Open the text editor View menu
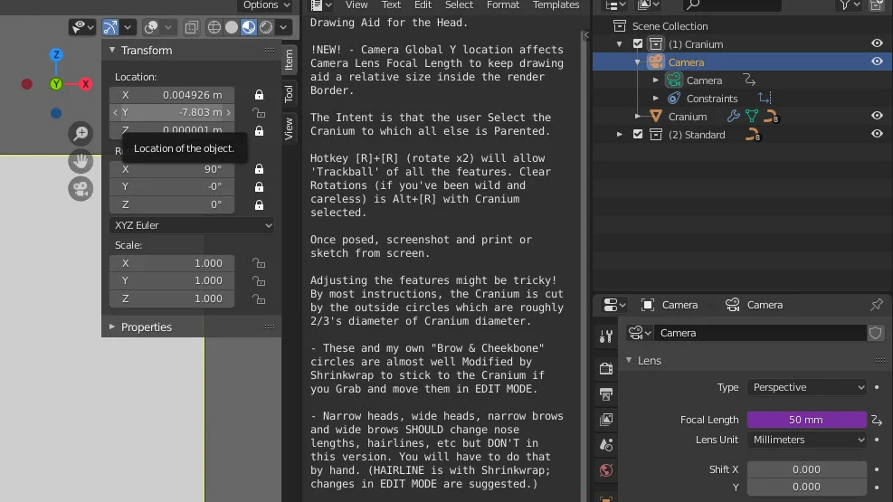Screen dimensions: 893x502 pyautogui.click(x=356, y=5)
